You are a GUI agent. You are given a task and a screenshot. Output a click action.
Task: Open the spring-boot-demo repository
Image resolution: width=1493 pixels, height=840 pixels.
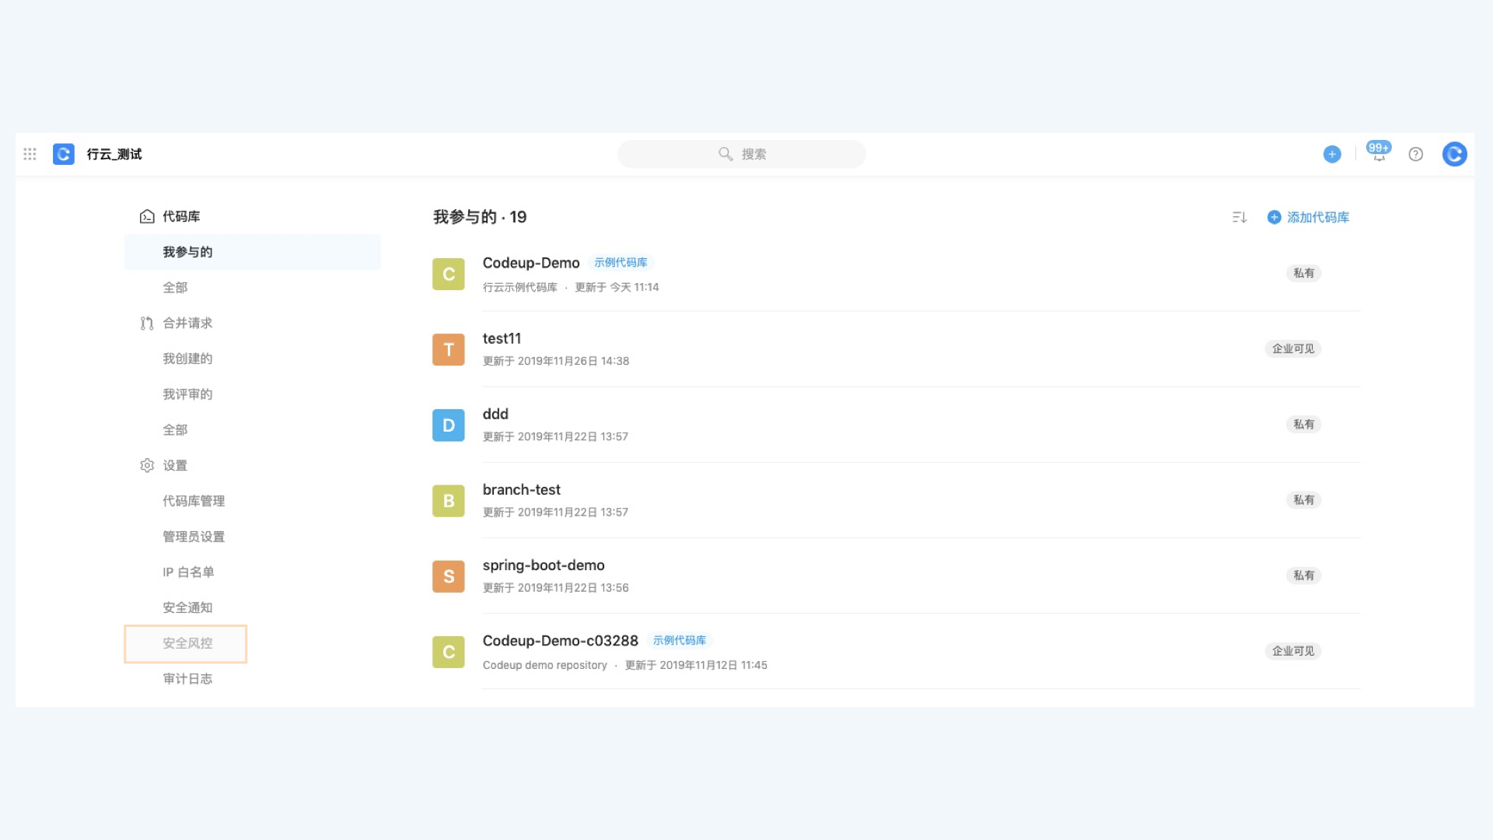[544, 565]
